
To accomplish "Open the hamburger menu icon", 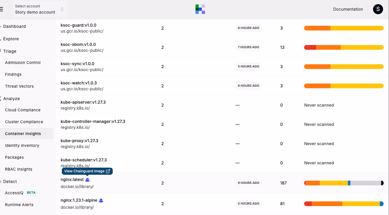I will point(1,9).
